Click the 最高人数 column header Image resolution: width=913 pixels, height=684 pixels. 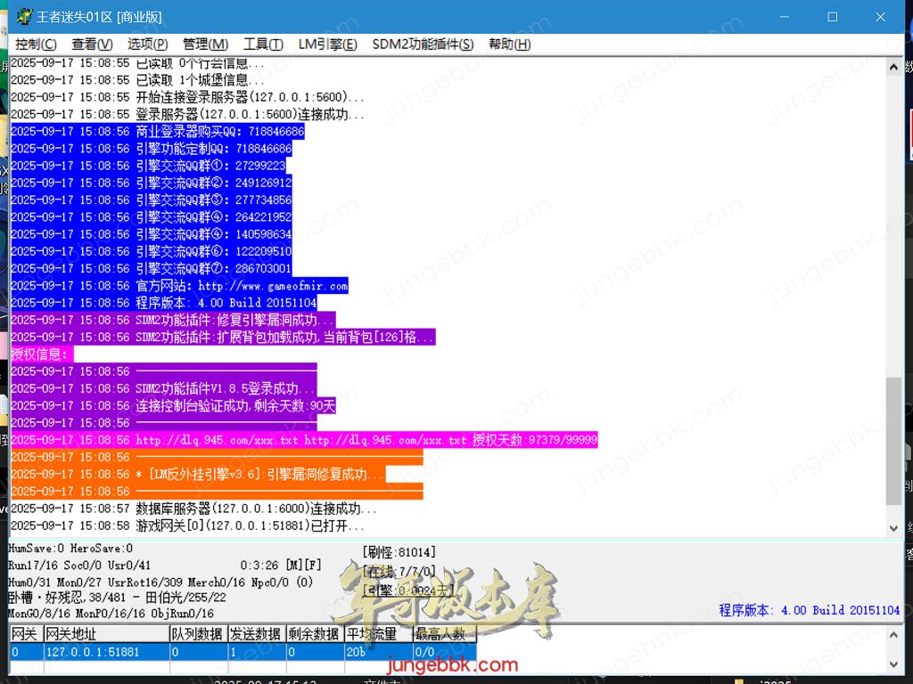[x=444, y=634]
